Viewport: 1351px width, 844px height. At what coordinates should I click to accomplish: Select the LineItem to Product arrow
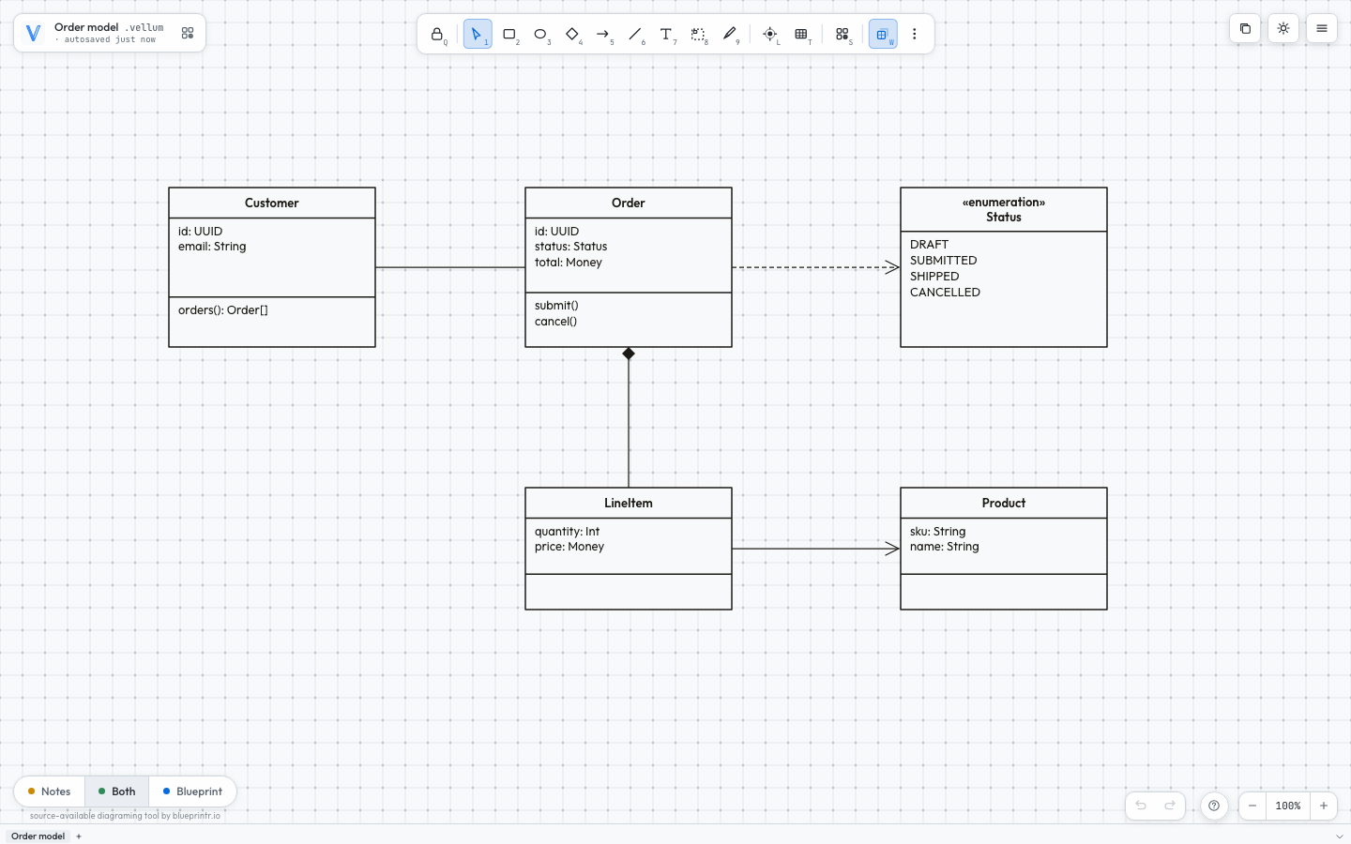(x=816, y=549)
